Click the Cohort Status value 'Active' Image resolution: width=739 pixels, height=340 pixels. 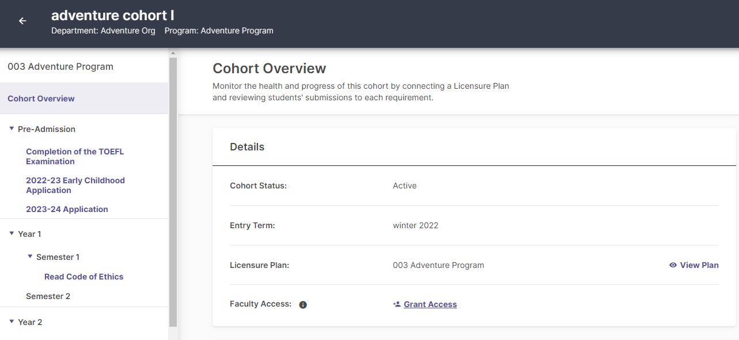tap(405, 186)
